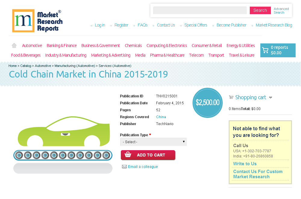The width and height of the screenshot is (301, 199).
Task: Follow the China regions covered link
Action: coord(161,117)
